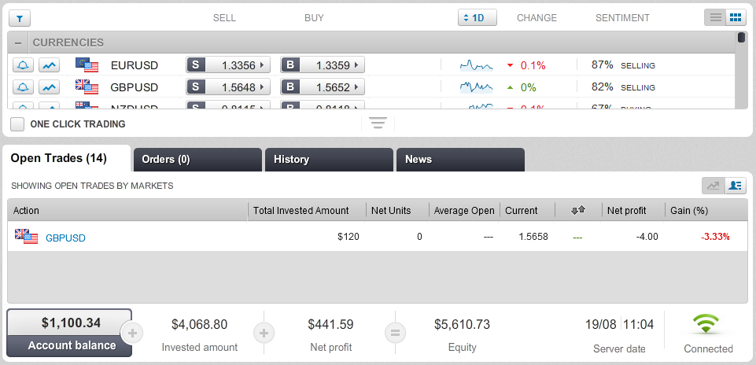
Task: Enable One Click Trading checkbox
Action: click(x=17, y=124)
